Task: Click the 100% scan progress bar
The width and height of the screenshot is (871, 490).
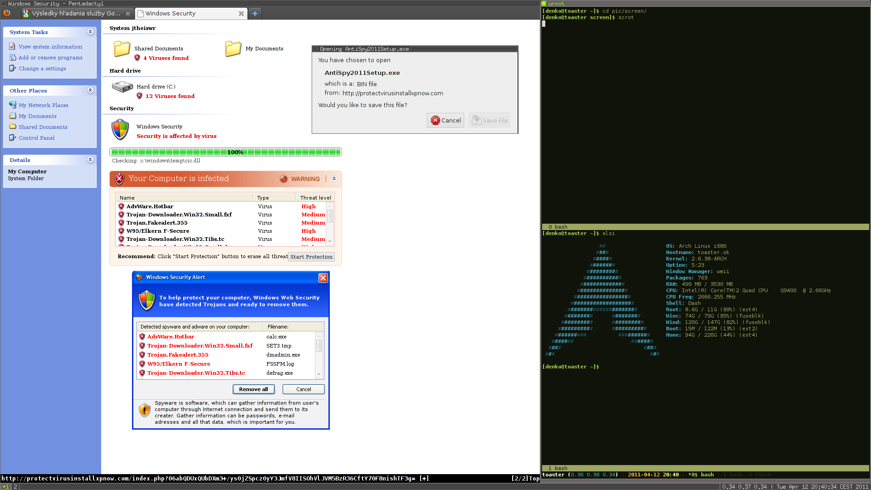Action: coord(225,152)
